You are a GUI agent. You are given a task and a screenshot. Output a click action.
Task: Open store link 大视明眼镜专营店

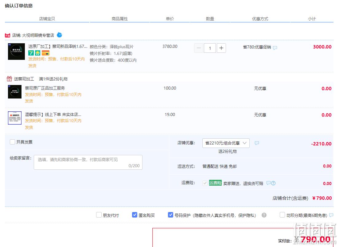(38, 35)
